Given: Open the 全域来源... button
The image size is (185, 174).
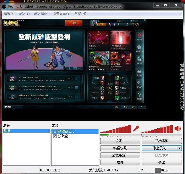Looking at the screenshot, I should [x=120, y=155].
